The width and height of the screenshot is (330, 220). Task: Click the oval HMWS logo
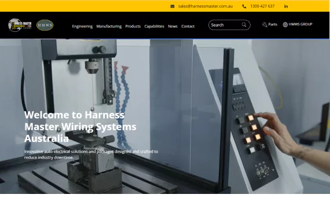pyautogui.click(x=45, y=25)
